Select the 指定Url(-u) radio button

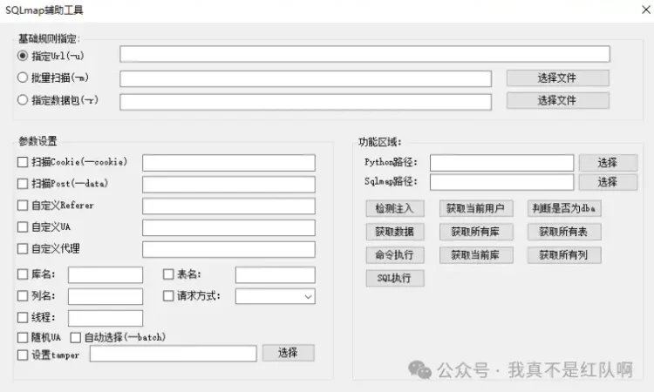23,56
